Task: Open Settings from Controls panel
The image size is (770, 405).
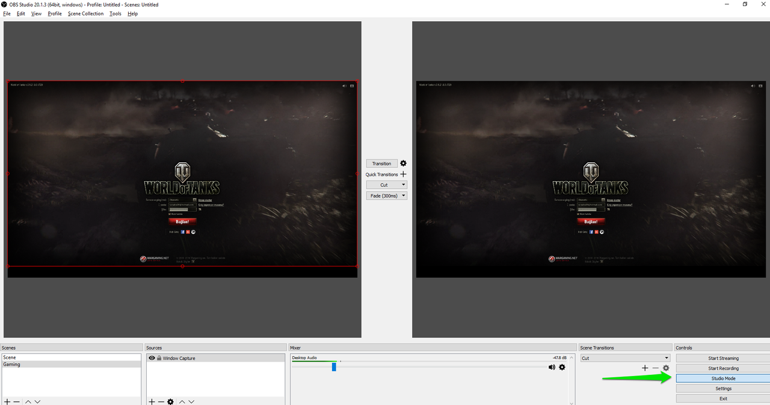Action: point(723,389)
